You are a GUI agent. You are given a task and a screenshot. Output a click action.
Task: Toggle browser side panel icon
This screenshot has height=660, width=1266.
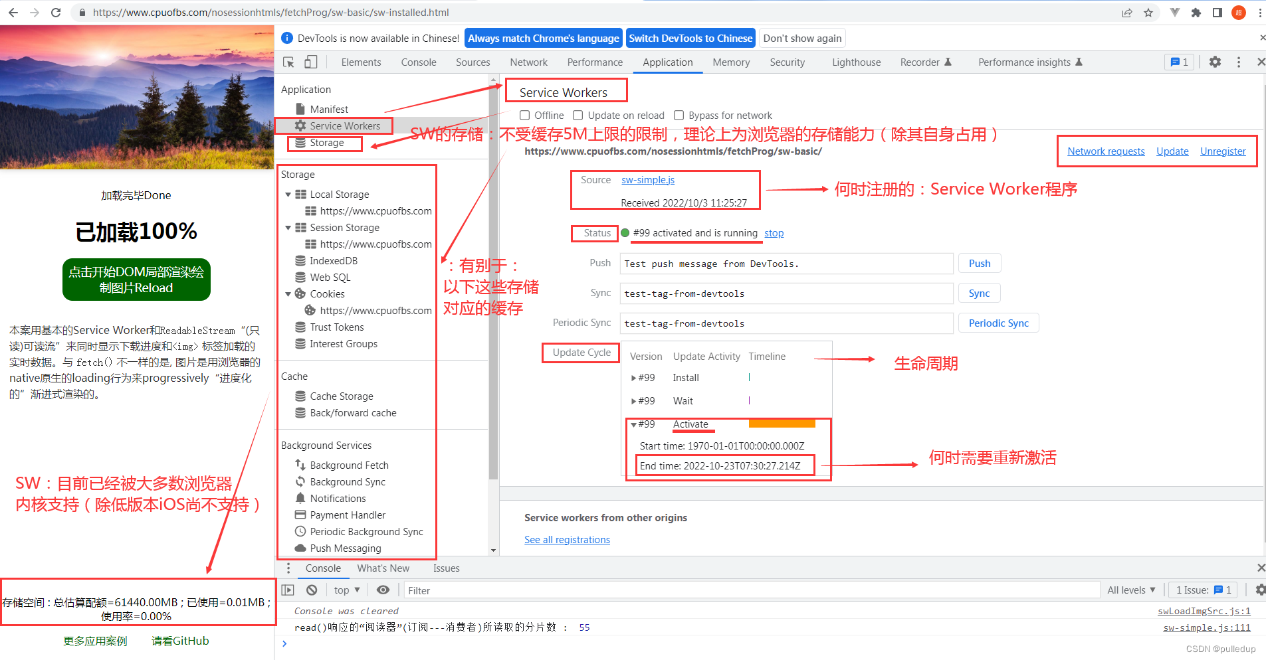click(x=1217, y=13)
